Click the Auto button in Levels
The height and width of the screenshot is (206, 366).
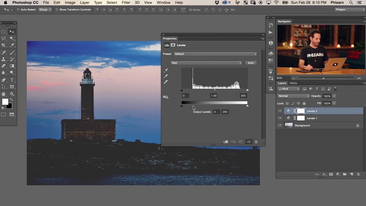pyautogui.click(x=251, y=63)
